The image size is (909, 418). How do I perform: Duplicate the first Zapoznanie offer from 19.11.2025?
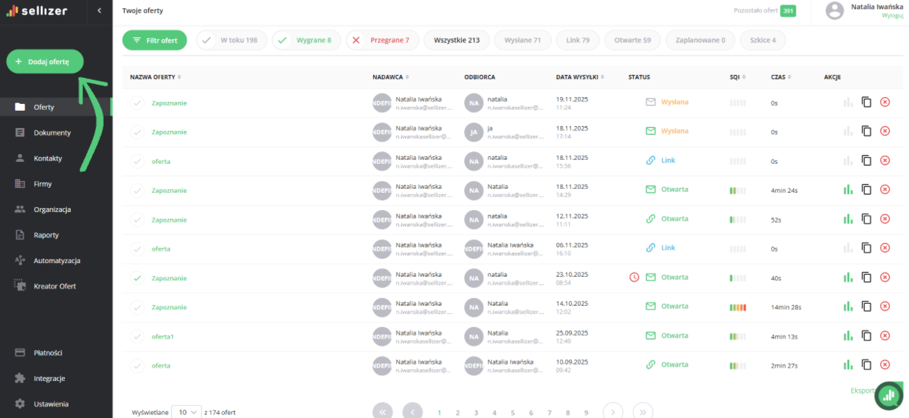[866, 102]
